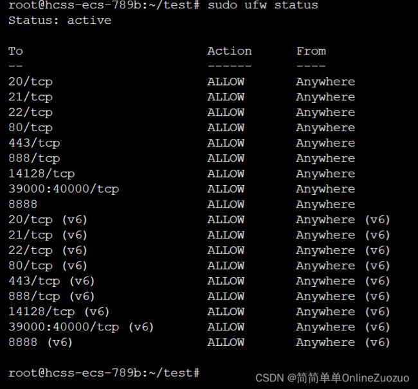Click Anywhere (v6) in the 443/tcp row
This screenshot has height=389, width=418.
(343, 281)
